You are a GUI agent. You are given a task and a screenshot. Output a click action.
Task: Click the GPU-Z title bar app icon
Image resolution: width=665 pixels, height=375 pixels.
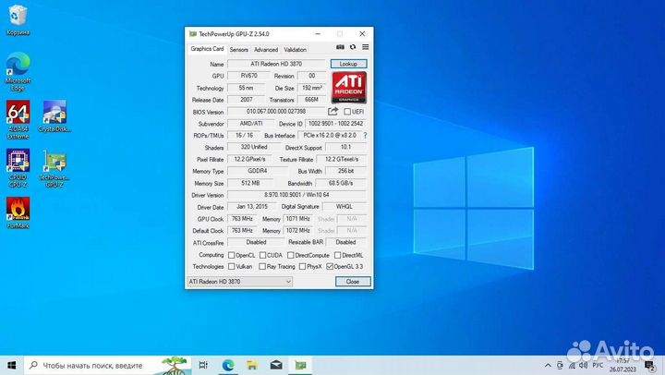pos(193,34)
